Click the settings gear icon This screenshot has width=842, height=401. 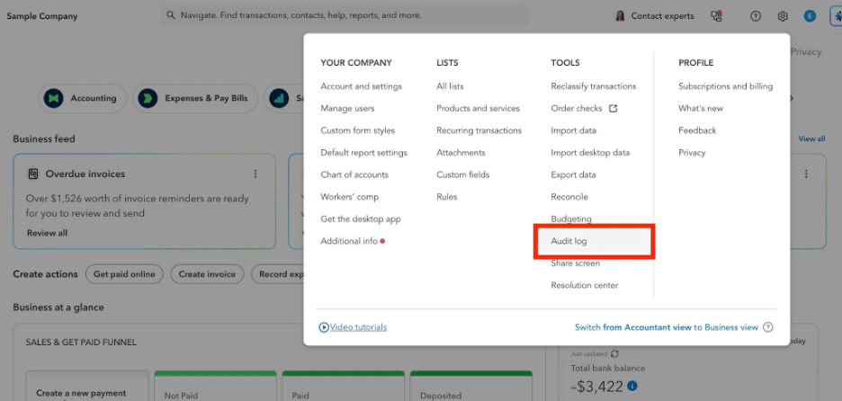(x=783, y=16)
